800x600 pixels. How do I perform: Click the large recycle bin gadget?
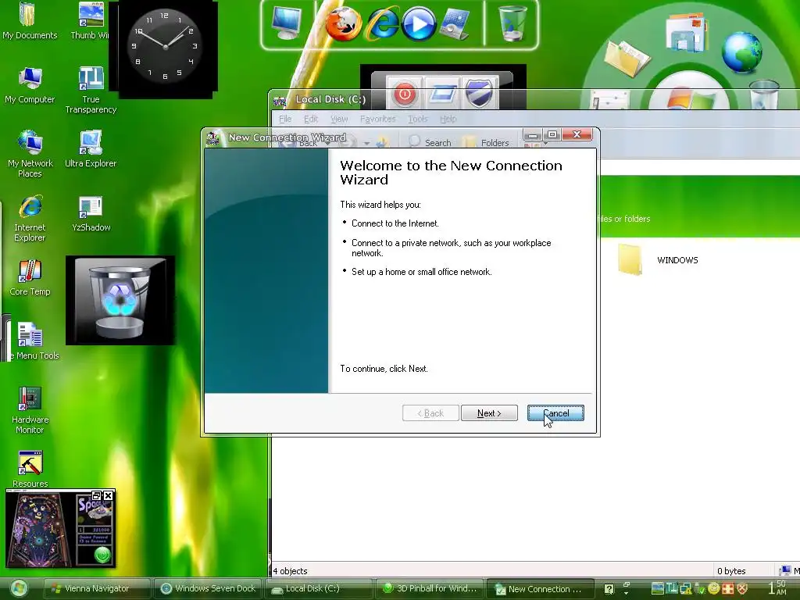[120, 301]
